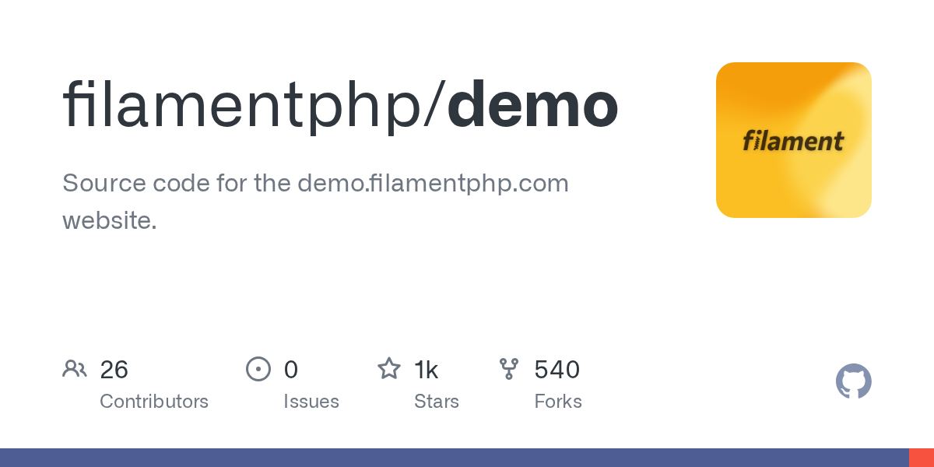Viewport: 934px width, 467px height.
Task: Click the GitHub octocat logo
Action: click(854, 381)
